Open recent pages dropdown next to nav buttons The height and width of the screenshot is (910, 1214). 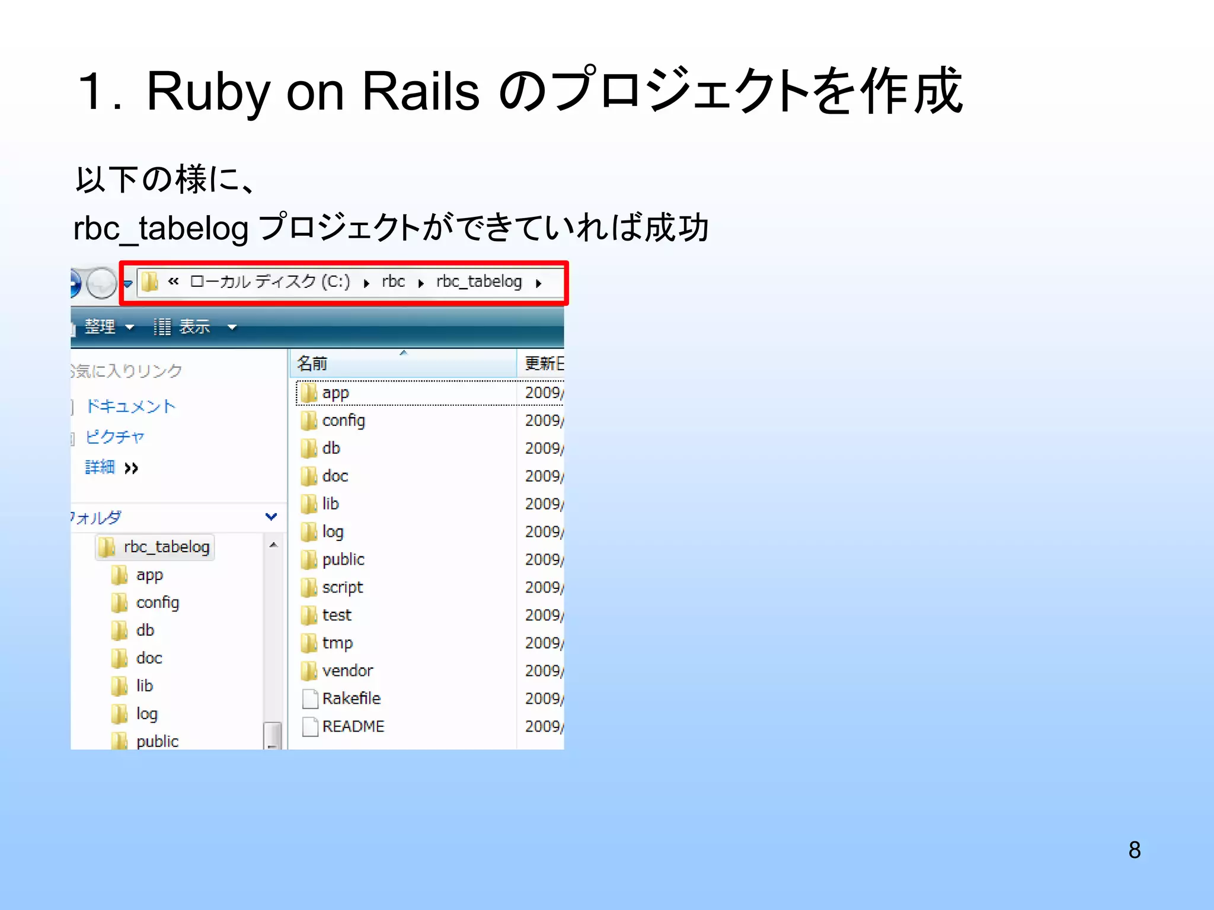pyautogui.click(x=127, y=284)
